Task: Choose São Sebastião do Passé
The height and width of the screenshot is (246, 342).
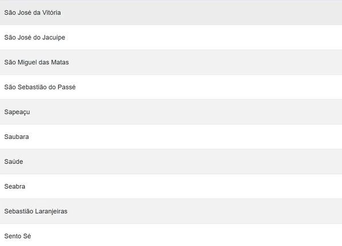Action: point(40,87)
